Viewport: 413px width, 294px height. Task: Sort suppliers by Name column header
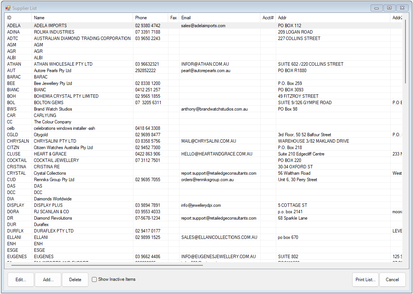point(82,18)
